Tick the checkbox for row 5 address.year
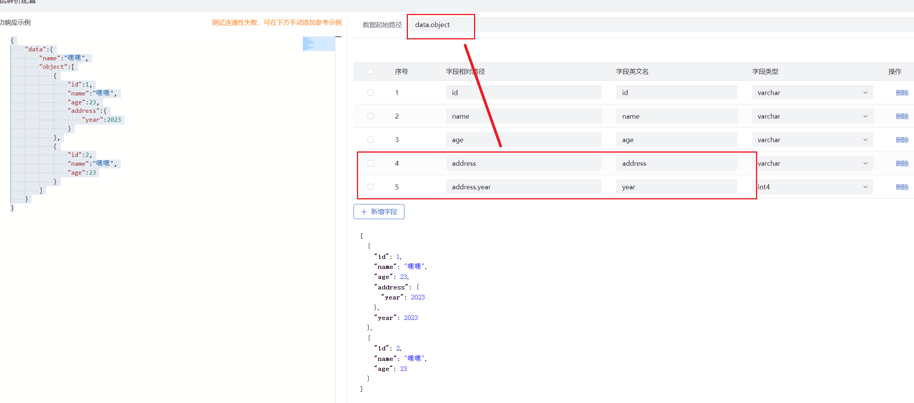The width and height of the screenshot is (914, 403). click(370, 187)
